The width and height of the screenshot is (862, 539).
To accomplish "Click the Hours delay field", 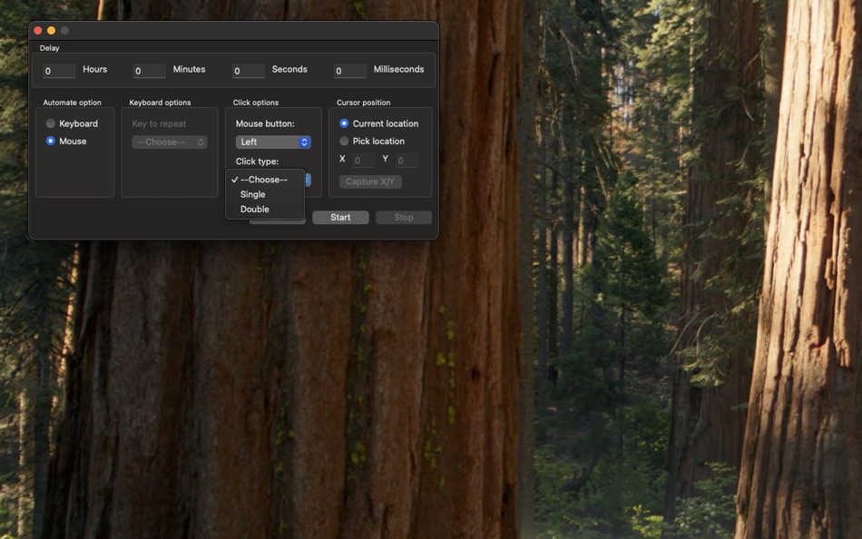I will click(x=58, y=70).
